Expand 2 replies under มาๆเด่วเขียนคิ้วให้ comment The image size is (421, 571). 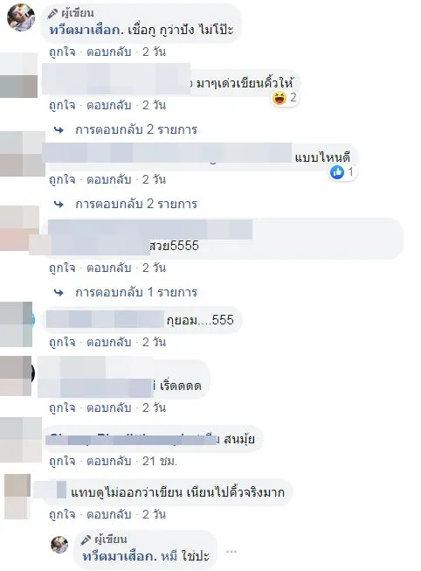(x=136, y=129)
